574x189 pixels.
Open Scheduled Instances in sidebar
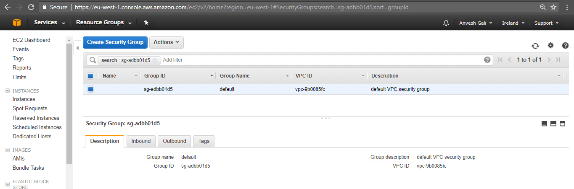[37, 127]
